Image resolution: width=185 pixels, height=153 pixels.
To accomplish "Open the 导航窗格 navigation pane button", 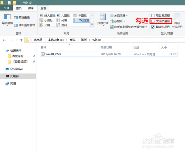I will point(7,20).
